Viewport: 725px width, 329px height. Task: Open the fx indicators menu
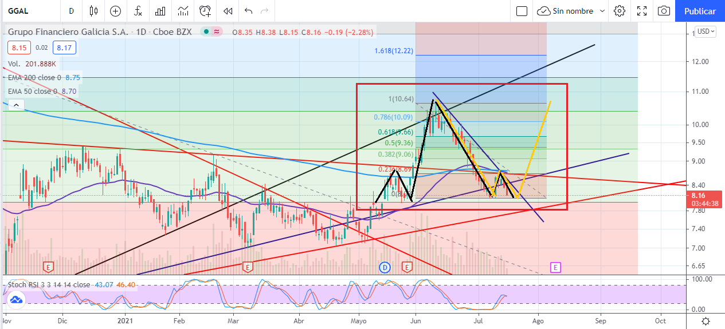(x=138, y=11)
